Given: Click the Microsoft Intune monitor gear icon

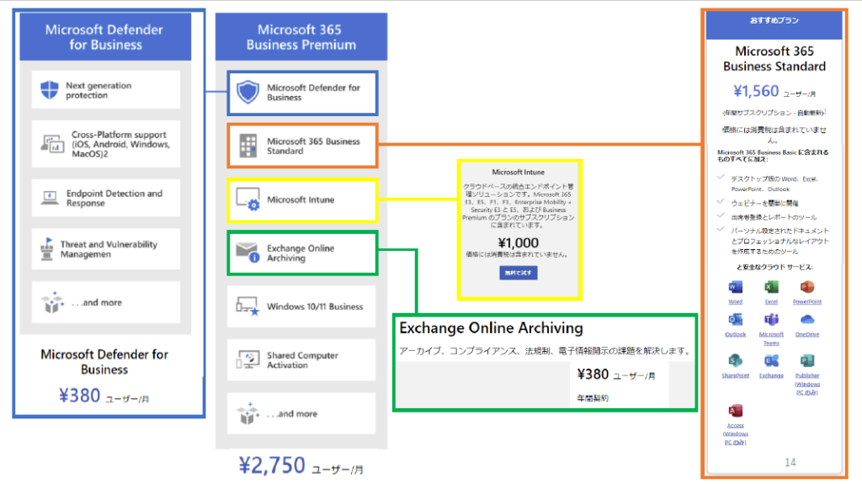Looking at the screenshot, I should (248, 199).
